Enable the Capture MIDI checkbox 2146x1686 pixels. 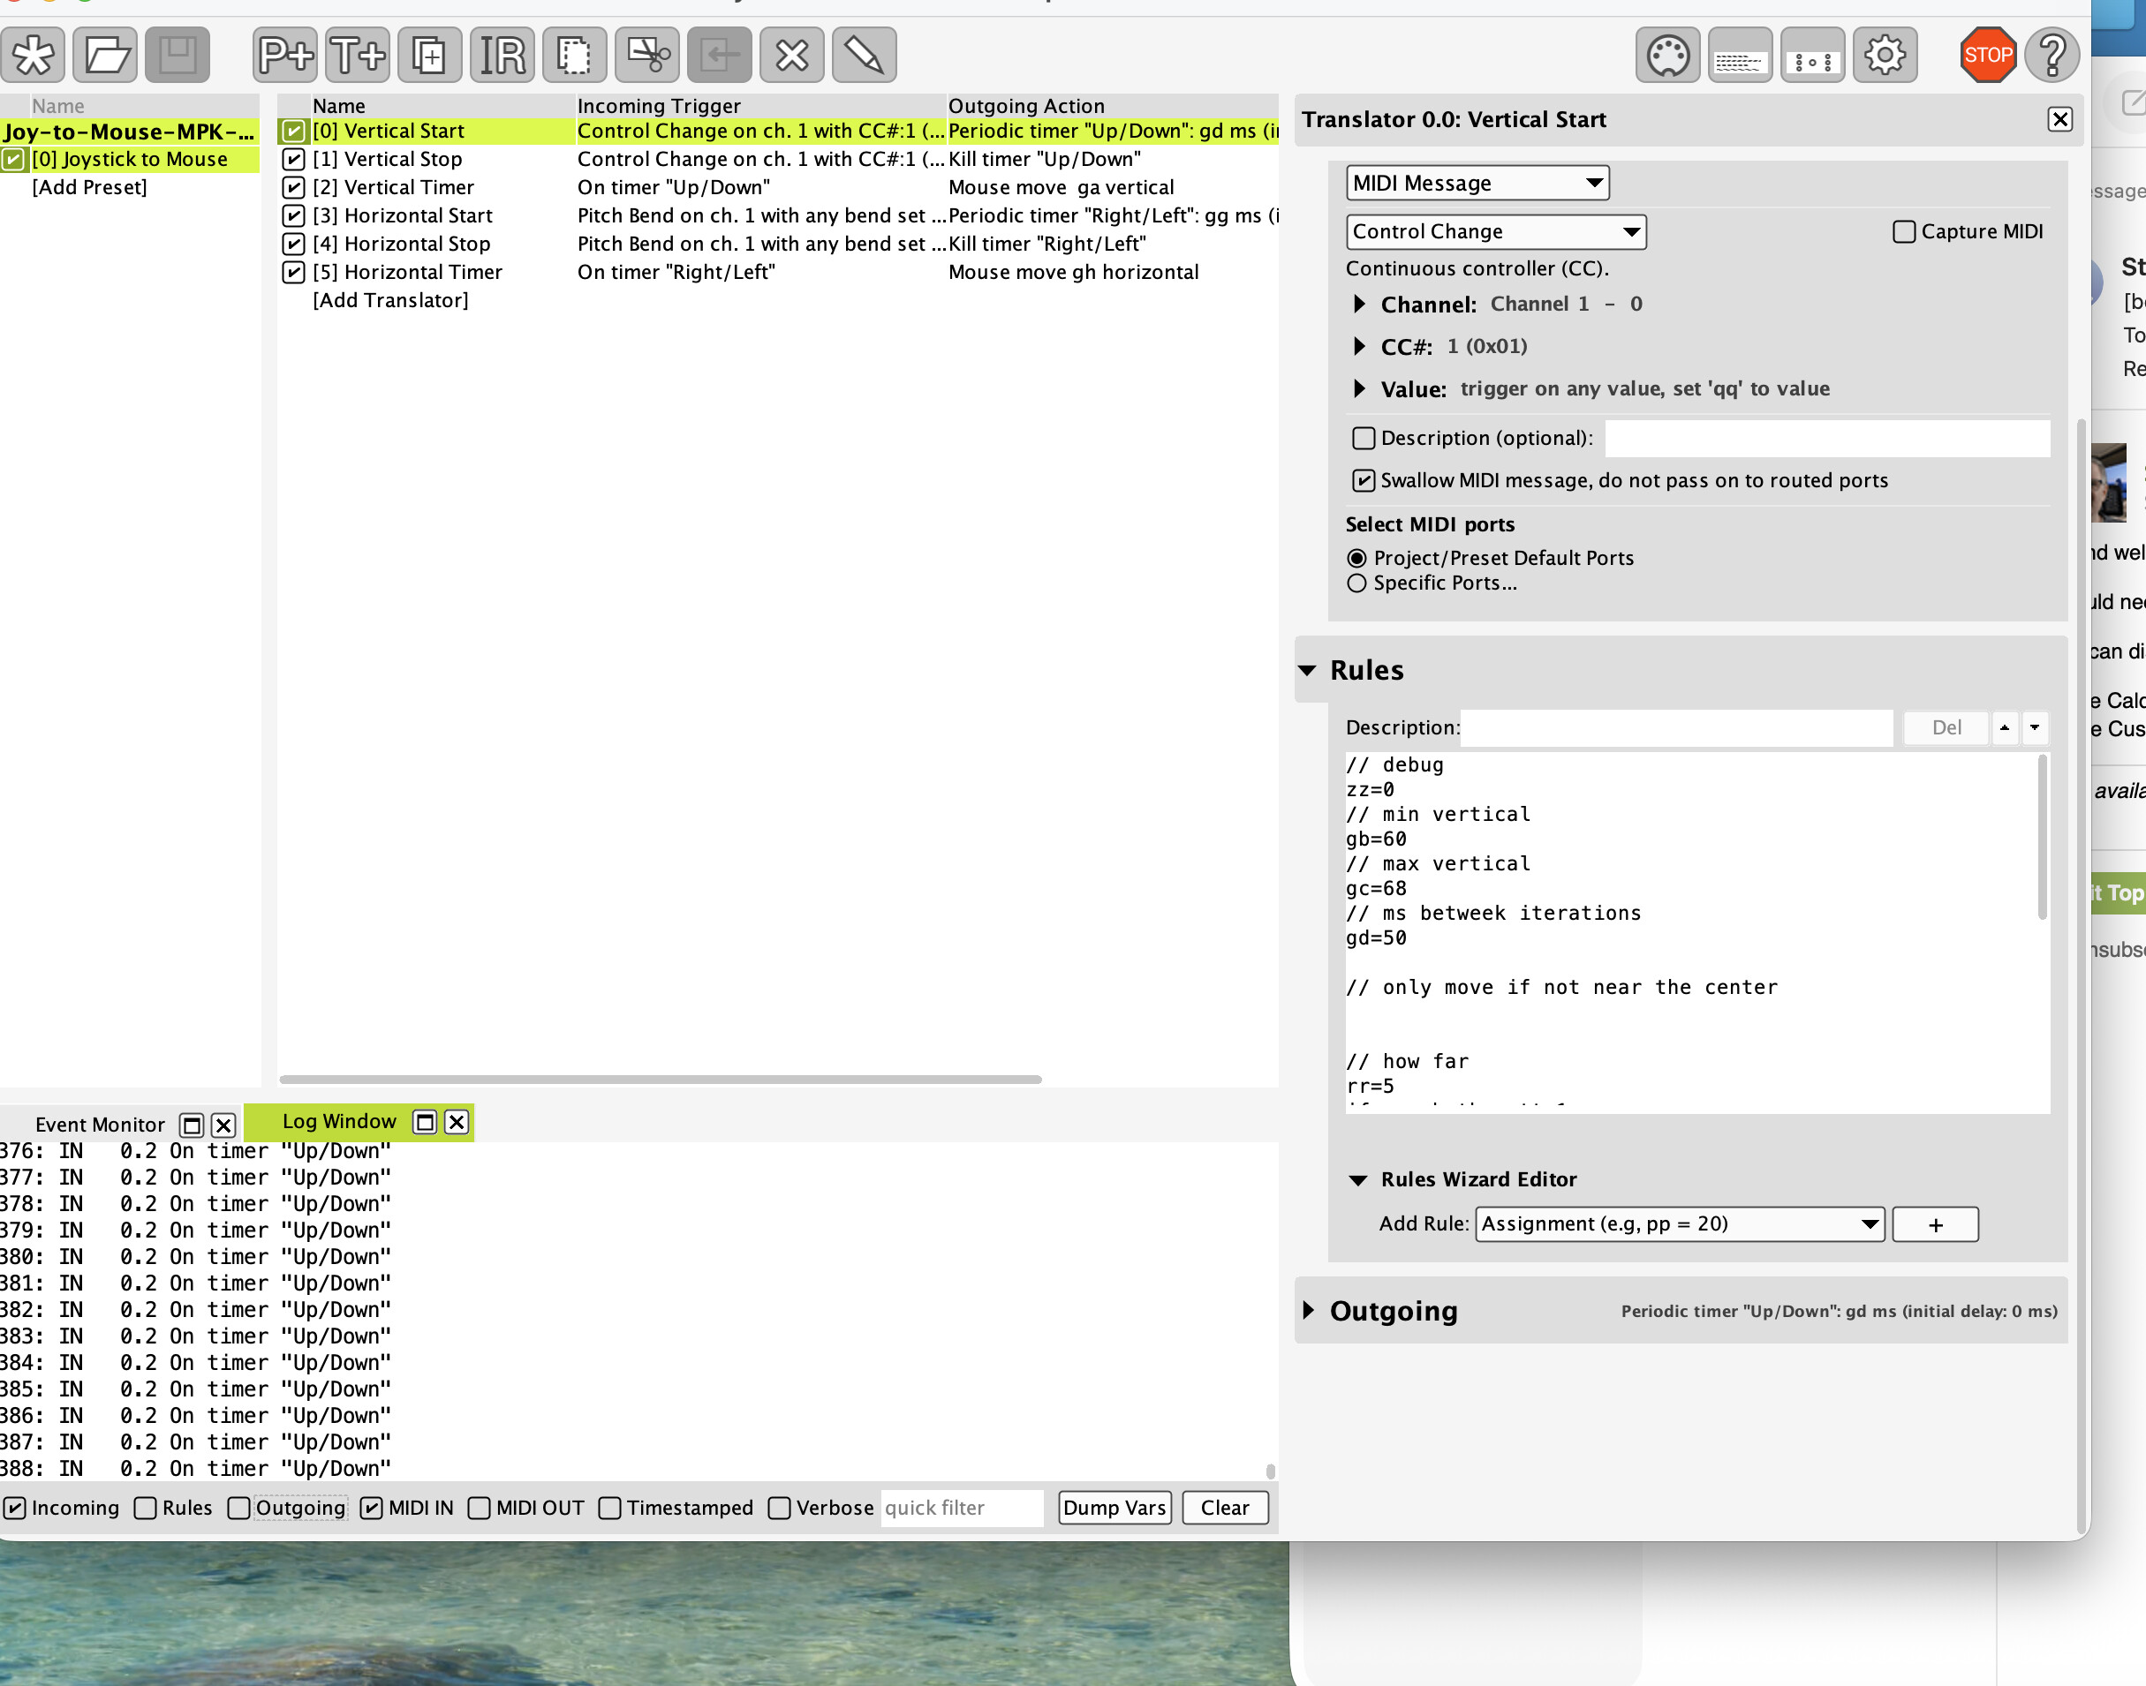tap(1903, 232)
